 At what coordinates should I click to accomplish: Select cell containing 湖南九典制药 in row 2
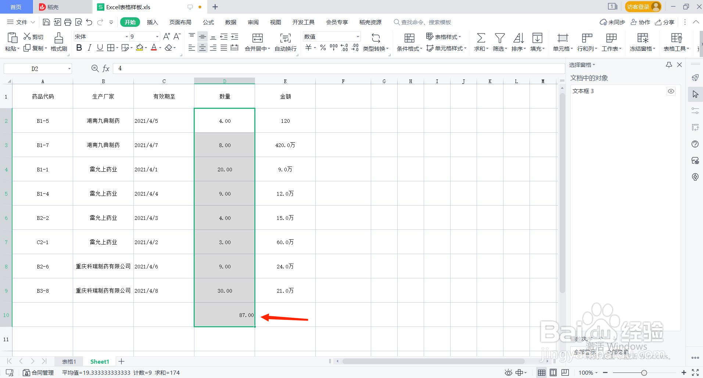[103, 121]
